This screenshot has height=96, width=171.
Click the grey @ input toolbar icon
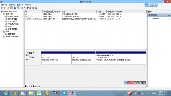click(135, 83)
